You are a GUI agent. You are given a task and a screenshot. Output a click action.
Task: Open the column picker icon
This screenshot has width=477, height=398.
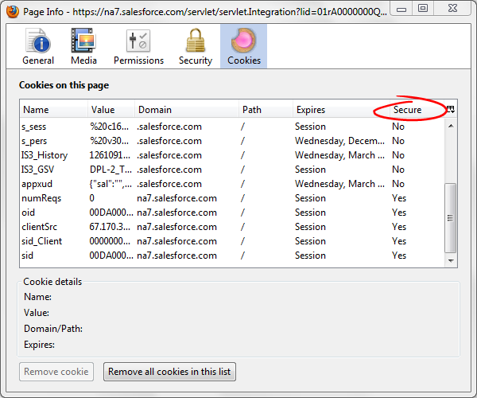coord(451,109)
